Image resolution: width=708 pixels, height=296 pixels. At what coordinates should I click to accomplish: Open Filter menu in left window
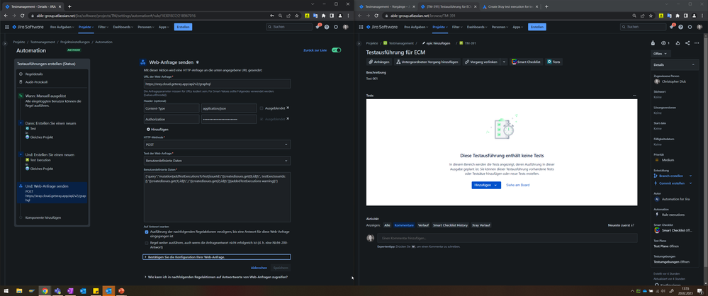click(x=103, y=27)
